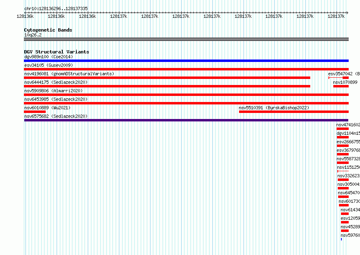Click the red nsv5909806 variant bar
This screenshot has width=360, height=255.
coord(186,95)
